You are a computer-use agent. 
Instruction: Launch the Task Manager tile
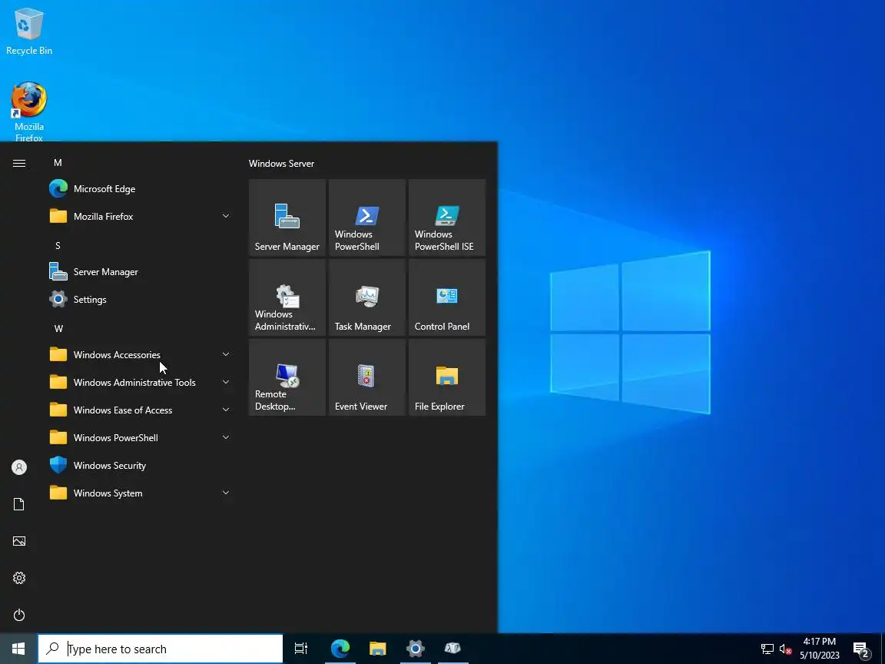[367, 297]
